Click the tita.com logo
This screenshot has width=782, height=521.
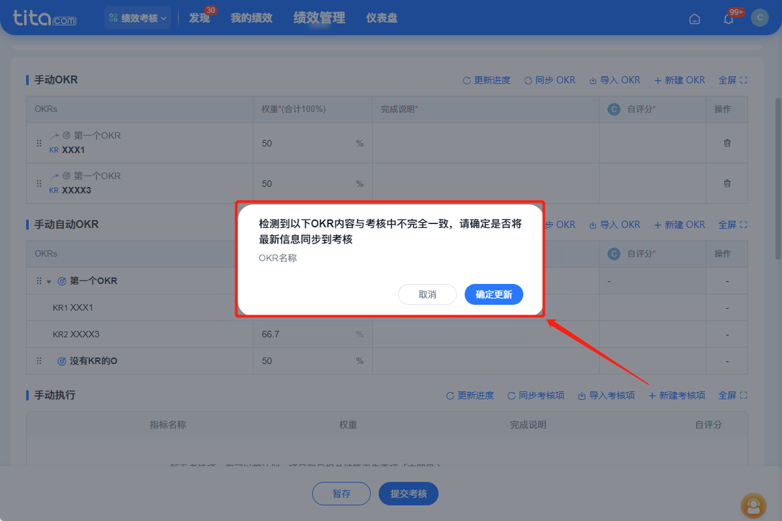42,18
